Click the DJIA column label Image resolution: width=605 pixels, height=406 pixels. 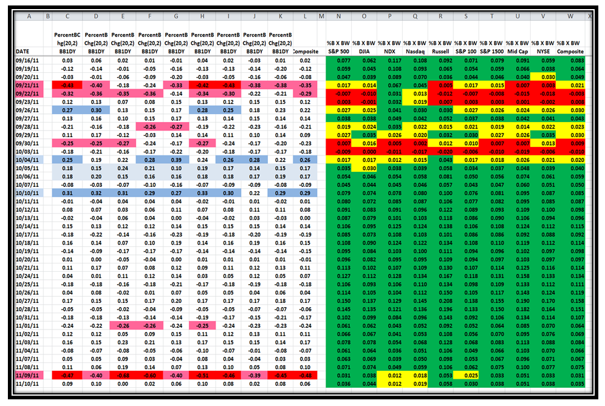click(364, 52)
